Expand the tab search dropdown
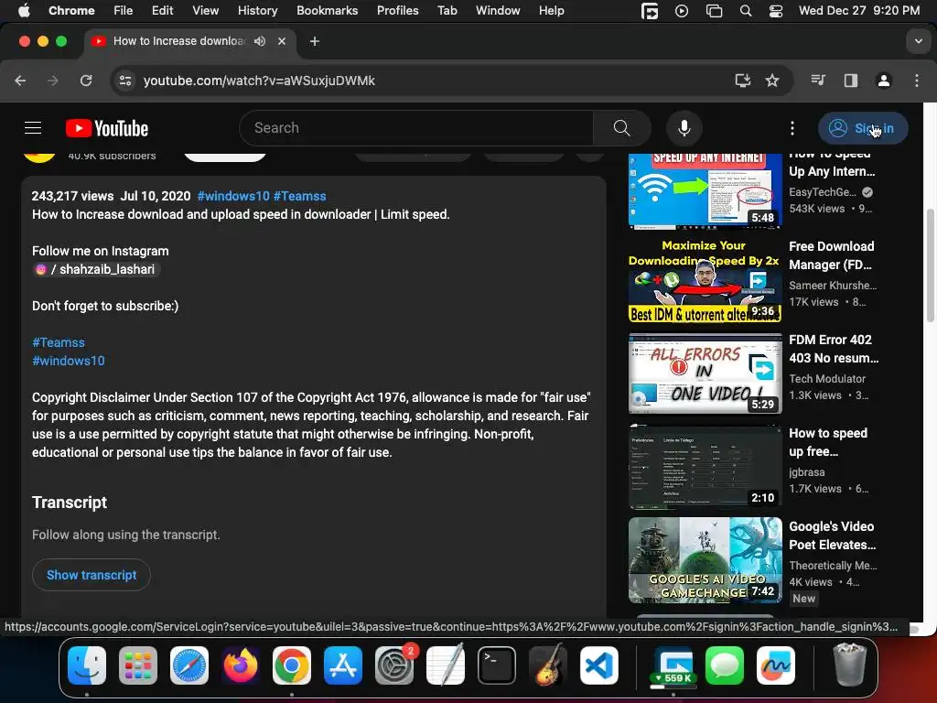Viewport: 937px width, 703px height. pos(918,41)
